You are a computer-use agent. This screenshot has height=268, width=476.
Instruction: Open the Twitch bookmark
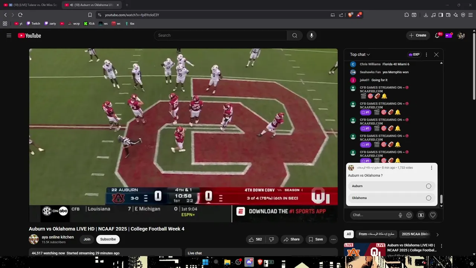point(33,23)
